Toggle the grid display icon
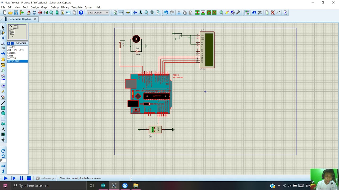Screen dimensions: 339x190 pos(121,13)
